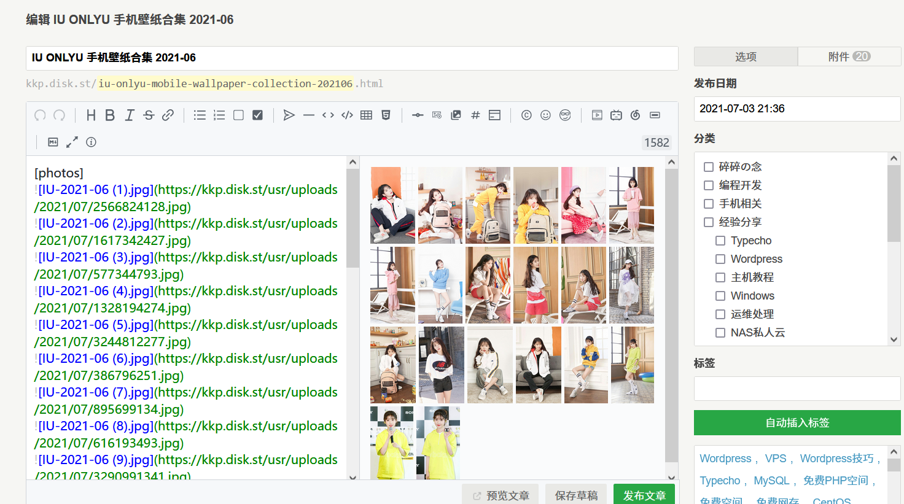Insert an unchecked task box
The image size is (904, 504).
(x=238, y=115)
